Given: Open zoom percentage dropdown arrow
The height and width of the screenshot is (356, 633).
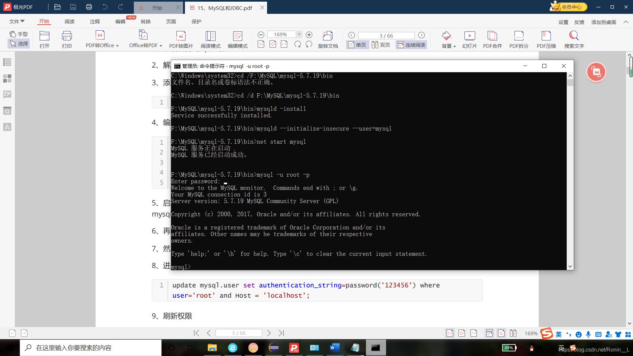Looking at the screenshot, I should 299,35.
